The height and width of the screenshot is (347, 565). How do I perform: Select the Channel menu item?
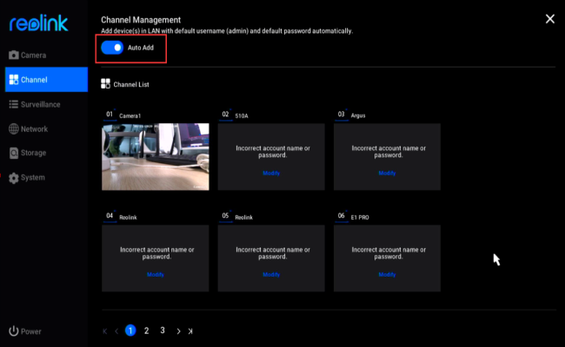(35, 80)
